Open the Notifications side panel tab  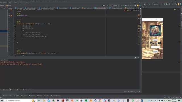pos(140,12)
